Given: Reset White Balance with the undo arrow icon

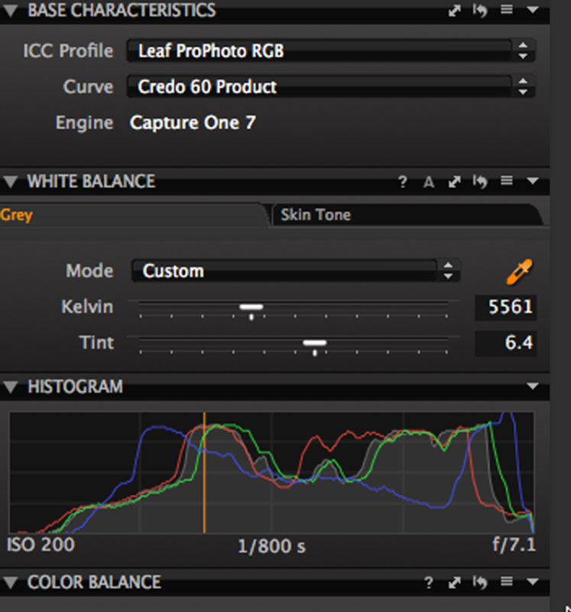Looking at the screenshot, I should coord(480,182).
